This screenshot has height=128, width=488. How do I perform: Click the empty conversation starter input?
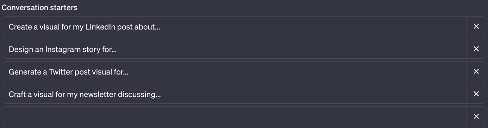[x=234, y=116]
